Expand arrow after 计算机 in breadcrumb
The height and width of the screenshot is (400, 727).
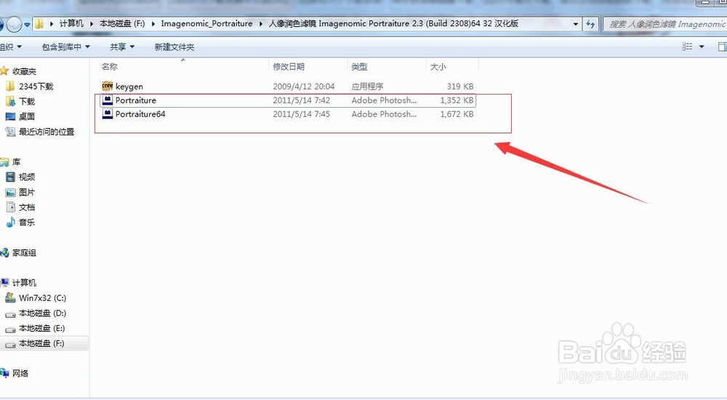coord(92,24)
